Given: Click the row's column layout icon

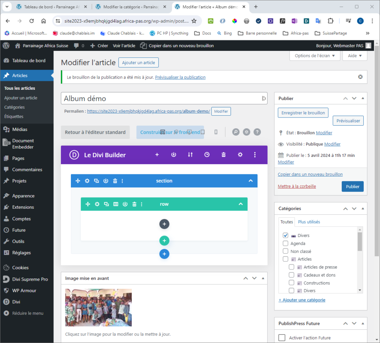Looking at the screenshot, I should [116, 204].
